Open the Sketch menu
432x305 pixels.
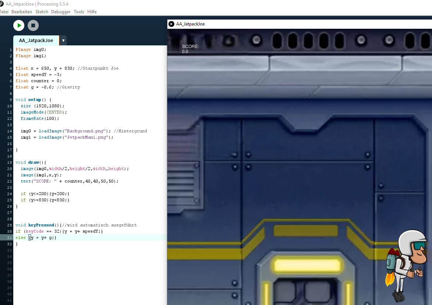(42, 11)
